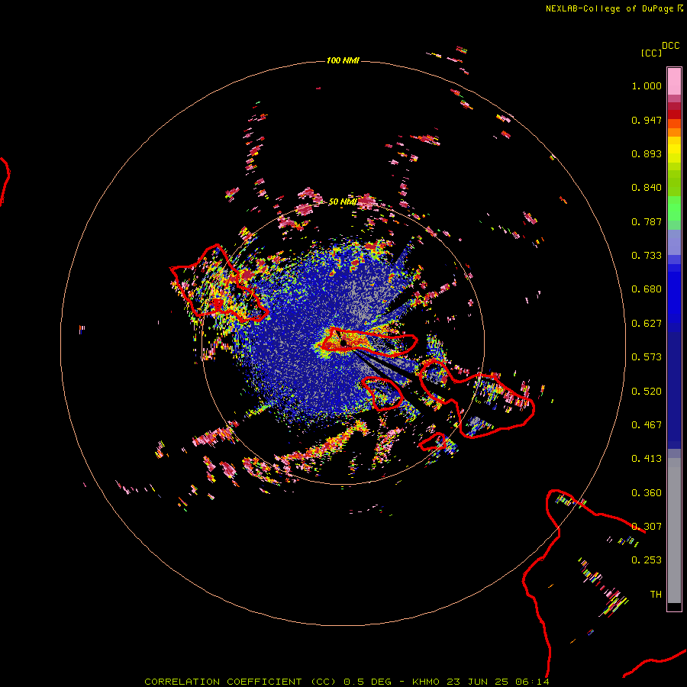Click the gray segment of the color bar
The image size is (687, 687).
click(674, 531)
